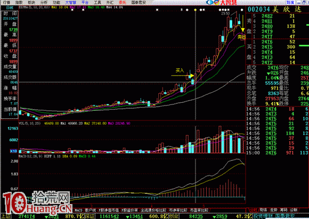Screen dimensions: 309x219
Task: Switch to the 市盈率比较 tab
Action: (x=199, y=210)
